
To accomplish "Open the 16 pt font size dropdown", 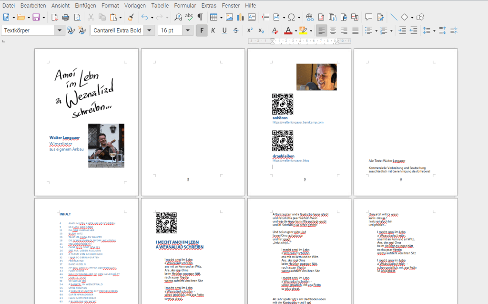I will (x=188, y=31).
